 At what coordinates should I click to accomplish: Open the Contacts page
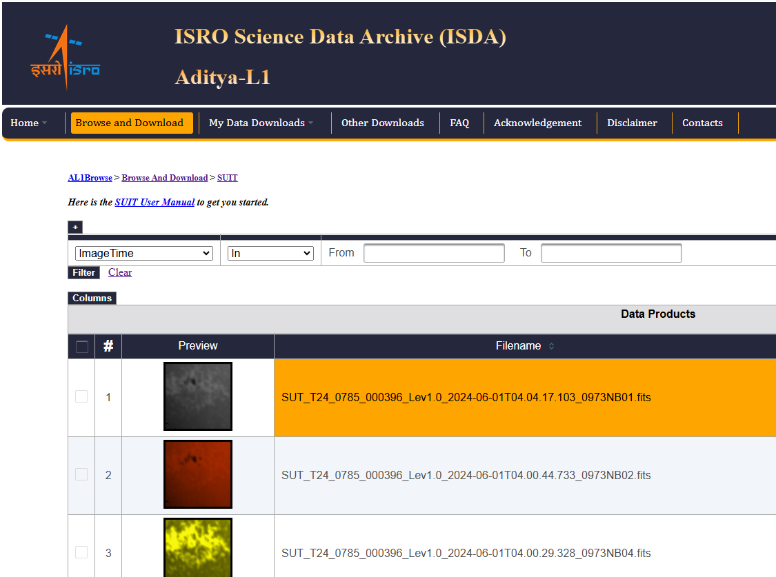click(702, 123)
